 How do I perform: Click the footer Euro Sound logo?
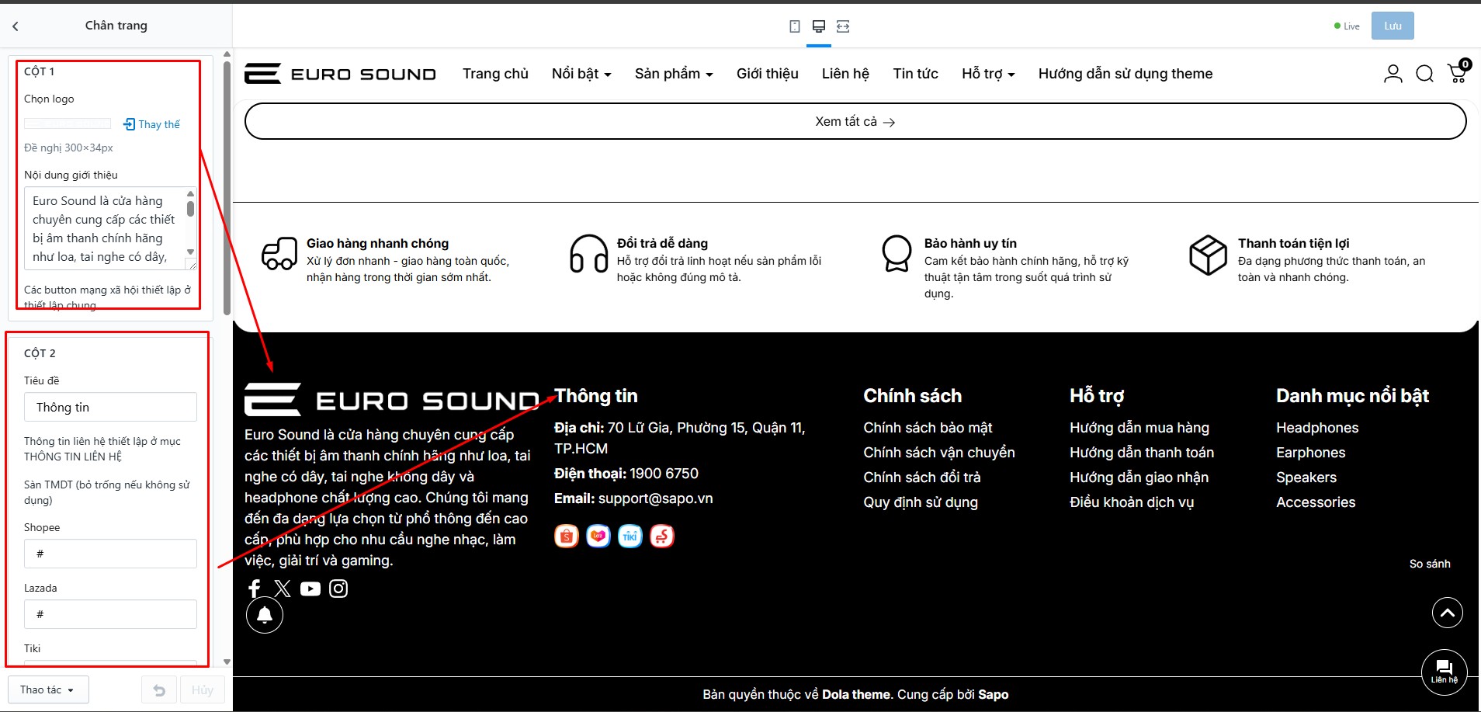[x=392, y=400]
